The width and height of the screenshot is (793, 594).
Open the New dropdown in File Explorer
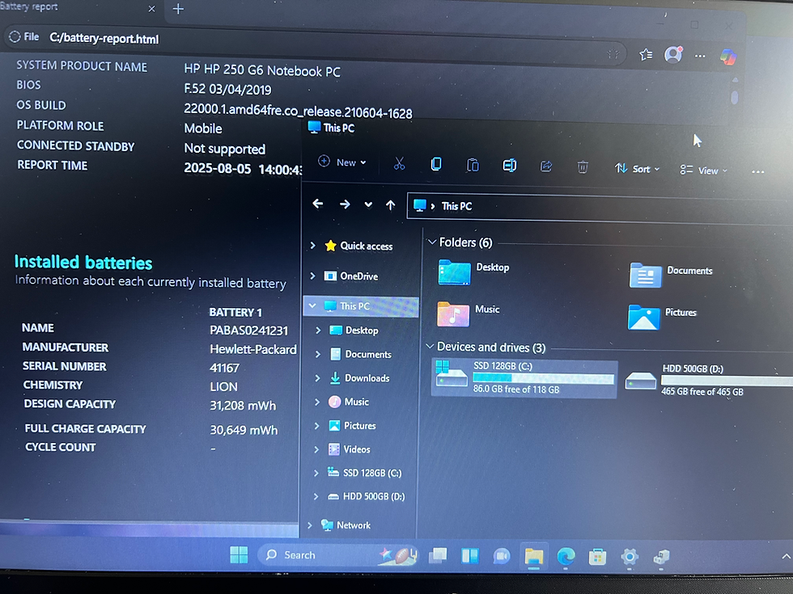(x=341, y=162)
